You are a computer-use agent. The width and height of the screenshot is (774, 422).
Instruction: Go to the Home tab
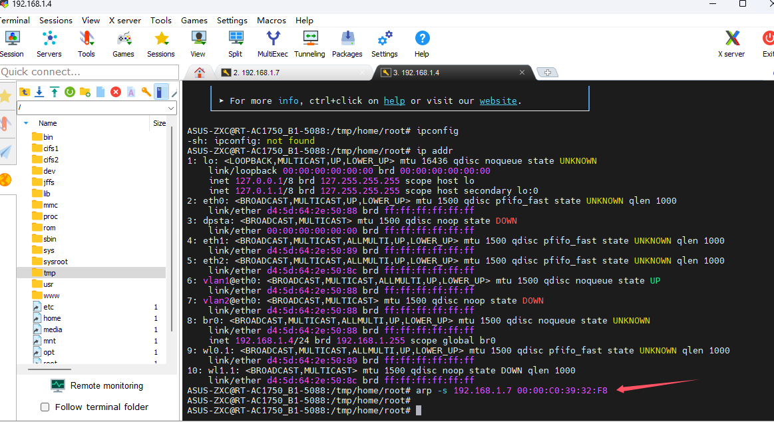(x=200, y=73)
